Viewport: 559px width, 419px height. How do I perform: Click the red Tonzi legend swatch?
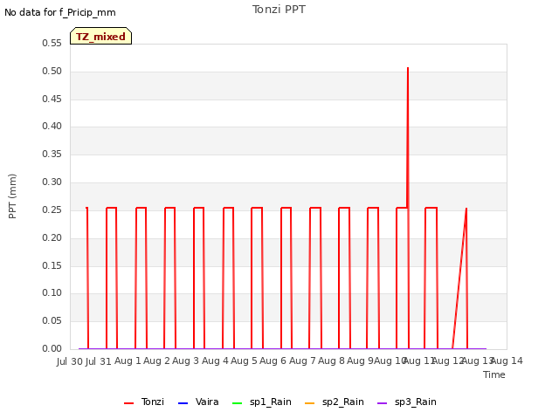[128, 403]
